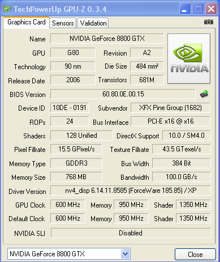Click the Die Size field 484 mm²

tap(146, 66)
